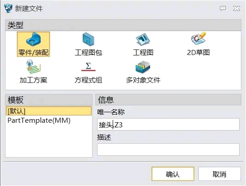Click the 模板 panel header

point(49,100)
